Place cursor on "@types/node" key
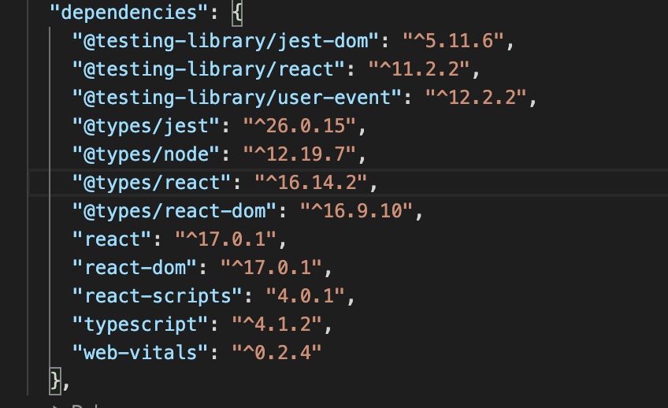Viewport: 668px width, 408px height. [145, 155]
